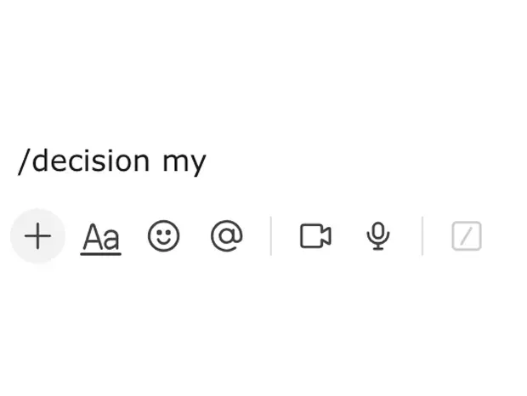This screenshot has height=396, width=527.
Task: Click the boxed slash icon
Action: [467, 236]
